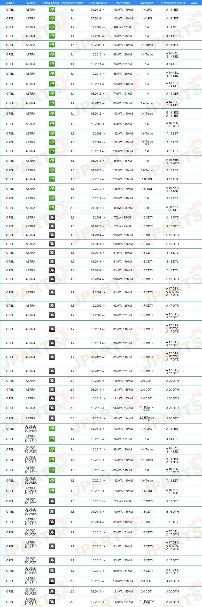202x607 pixels.
Task: Click the 1.4 LPG cell in the 07.2014 row
Action: pyautogui.click(x=147, y=18)
